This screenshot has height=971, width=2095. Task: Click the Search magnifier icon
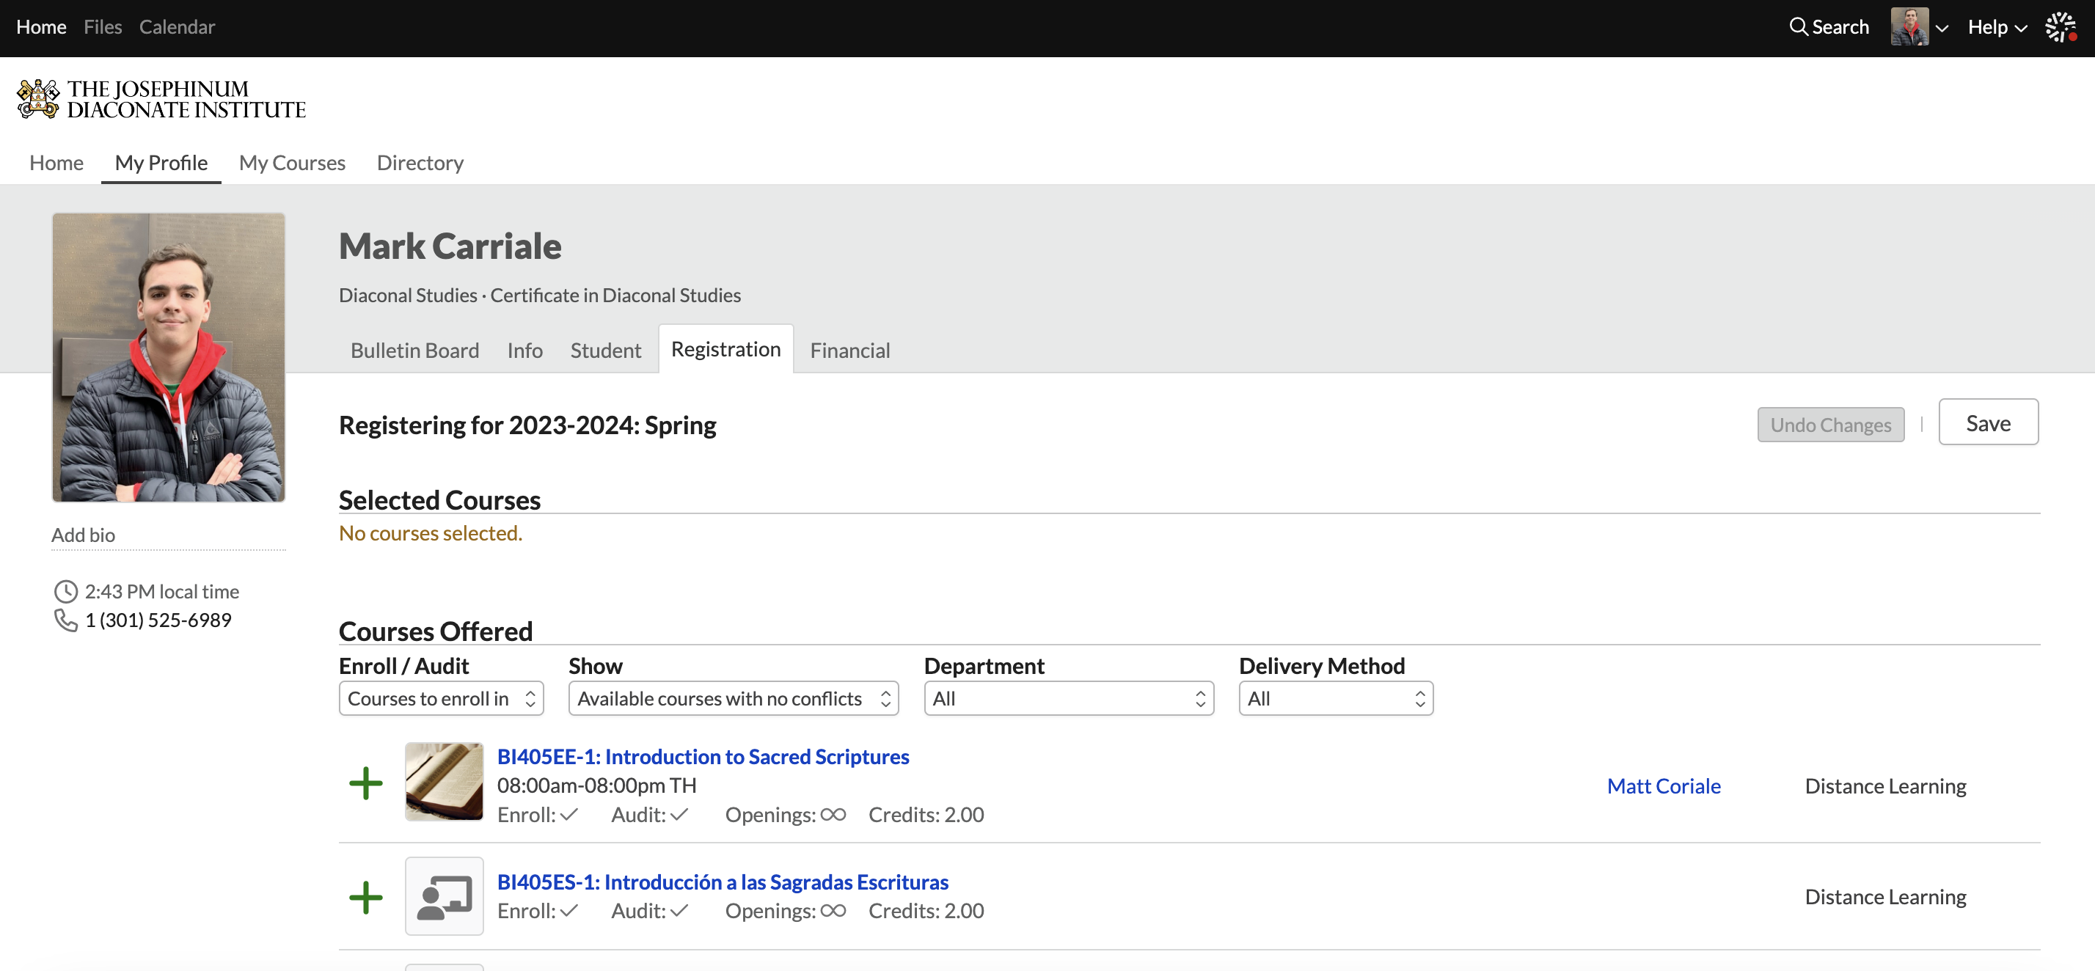[x=1798, y=27]
